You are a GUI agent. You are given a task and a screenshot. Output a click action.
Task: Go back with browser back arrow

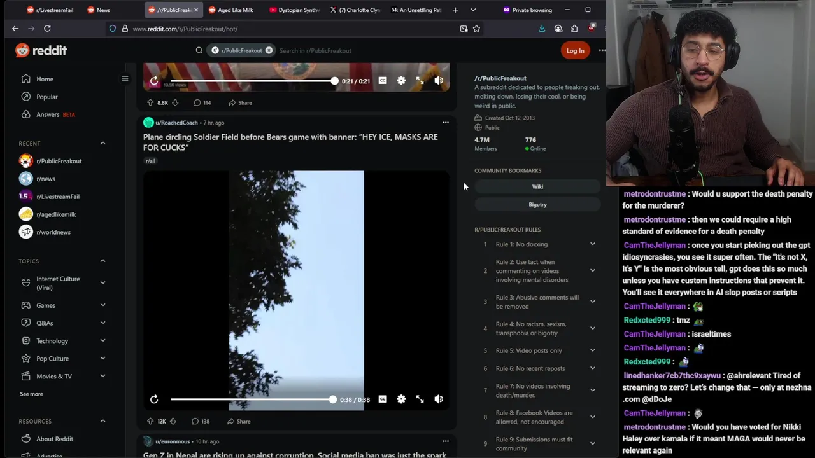tap(15, 29)
